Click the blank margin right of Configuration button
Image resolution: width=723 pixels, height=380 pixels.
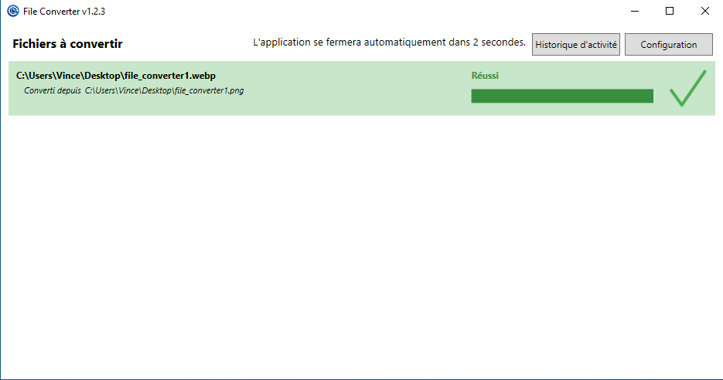click(x=717, y=45)
